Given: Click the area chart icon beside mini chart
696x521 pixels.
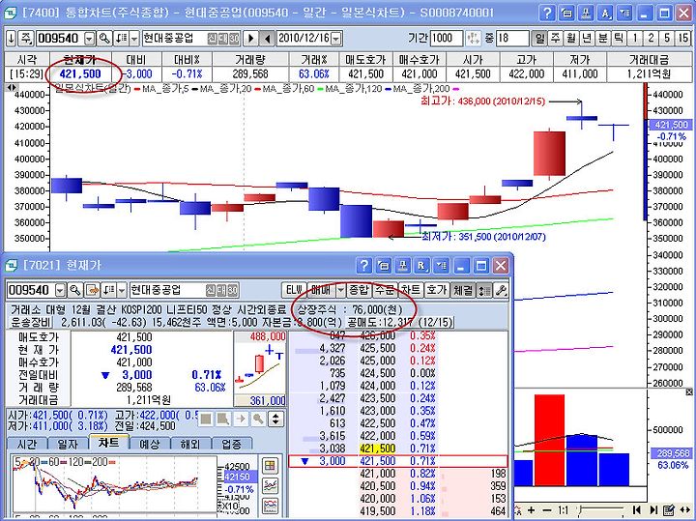Looking at the screenshot, I should [271, 506].
